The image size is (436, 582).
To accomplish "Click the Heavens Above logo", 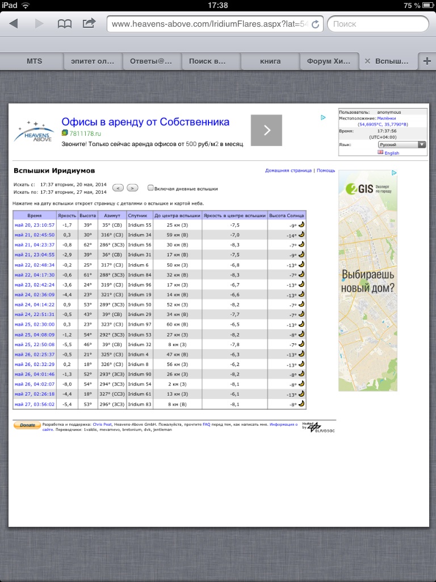I will [x=33, y=131].
